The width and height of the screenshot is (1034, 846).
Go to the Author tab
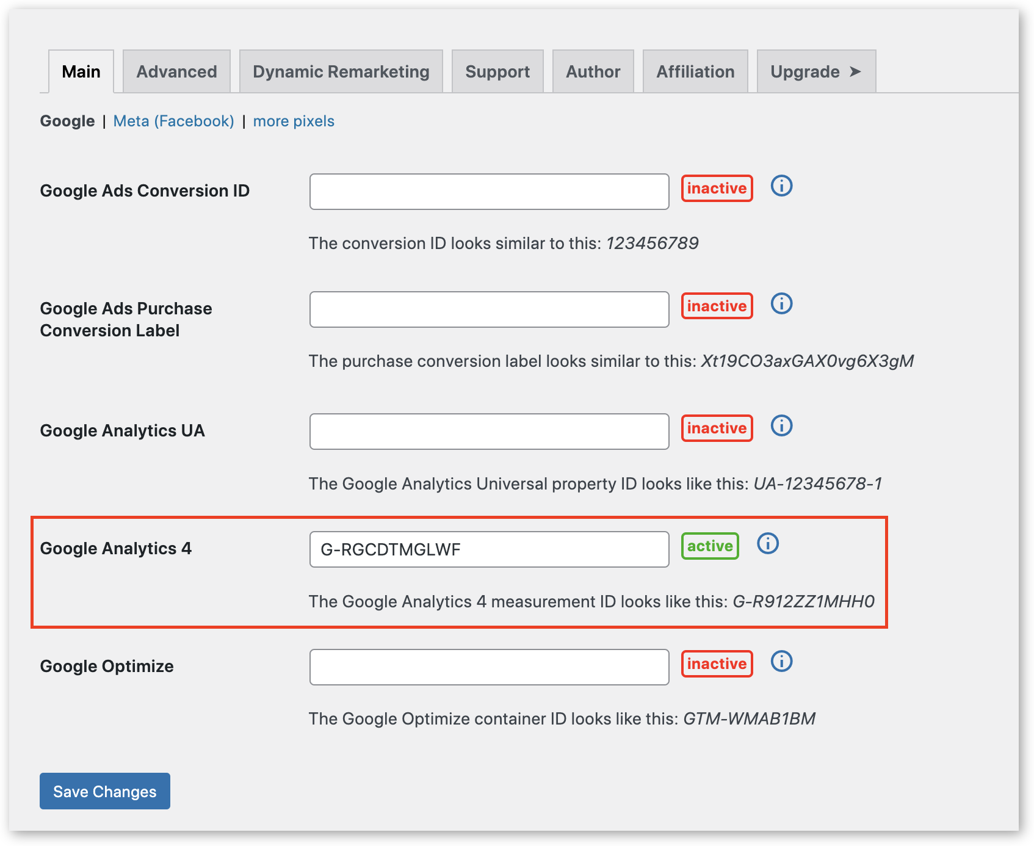(593, 72)
